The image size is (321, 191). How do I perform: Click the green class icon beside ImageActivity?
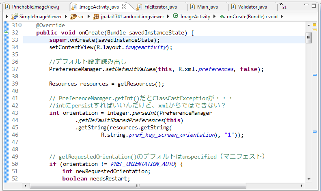175,15
